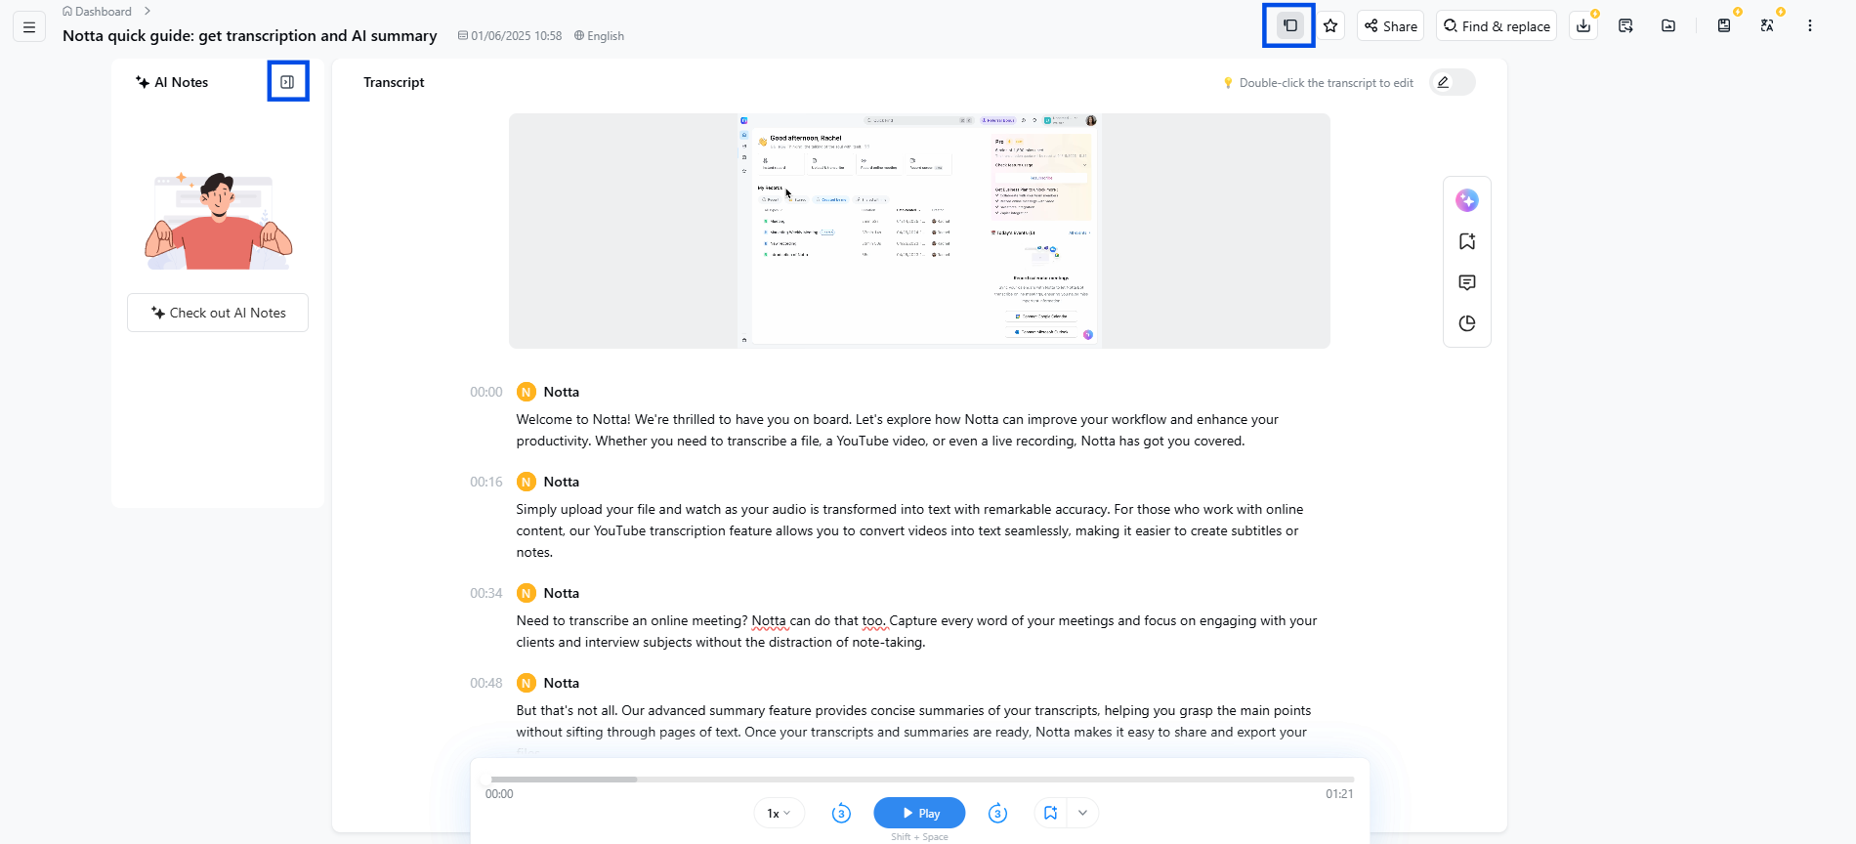Open the 1x playback speed dropdown
1856x844 pixels.
tap(779, 813)
